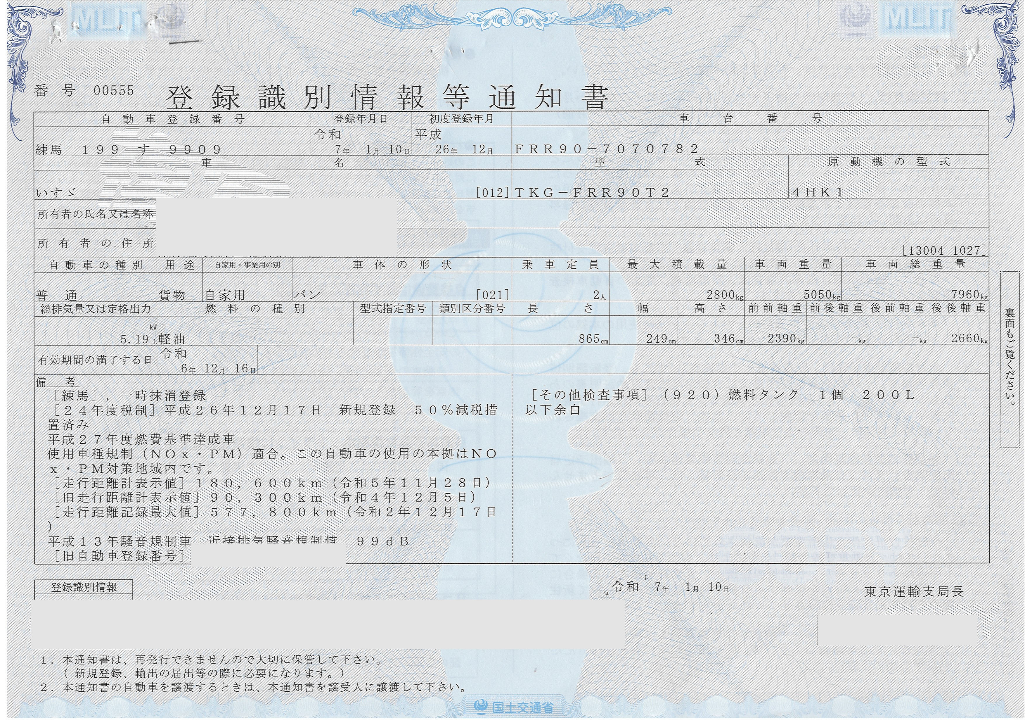Select the header 類別区分番号

coord(472,309)
